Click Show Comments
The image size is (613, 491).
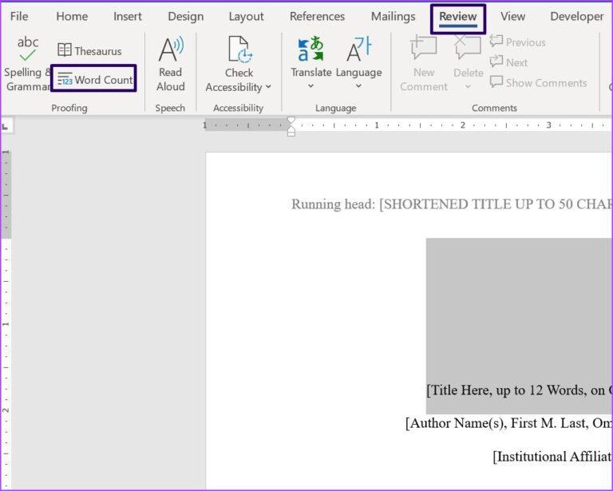[x=538, y=82]
